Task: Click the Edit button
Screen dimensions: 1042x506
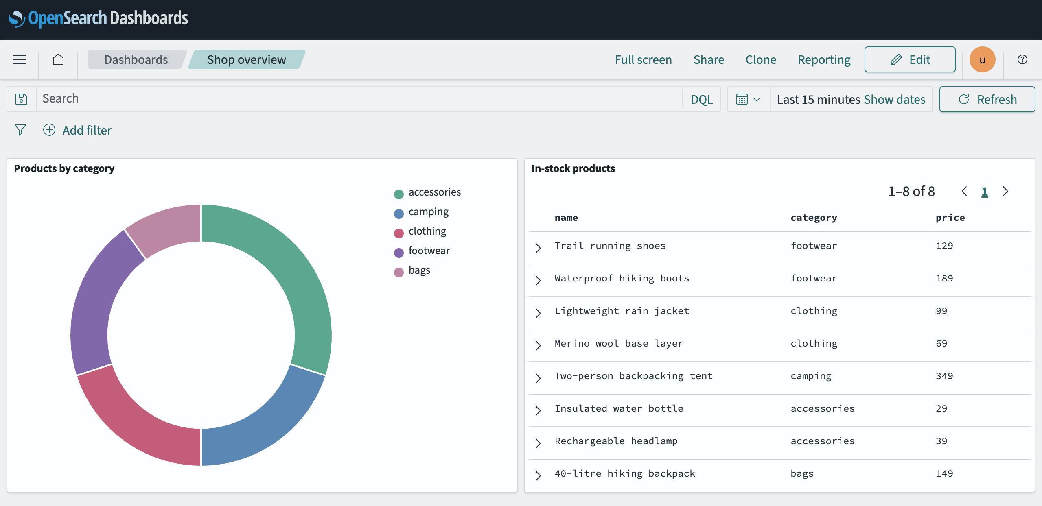Action: point(910,59)
